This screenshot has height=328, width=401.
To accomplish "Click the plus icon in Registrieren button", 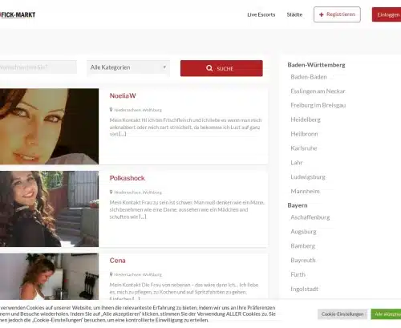I will [322, 14].
